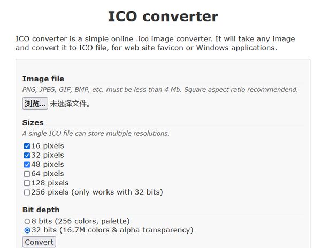Click the ICO converter page title
Screen dimensions: 321x248
click(x=163, y=17)
